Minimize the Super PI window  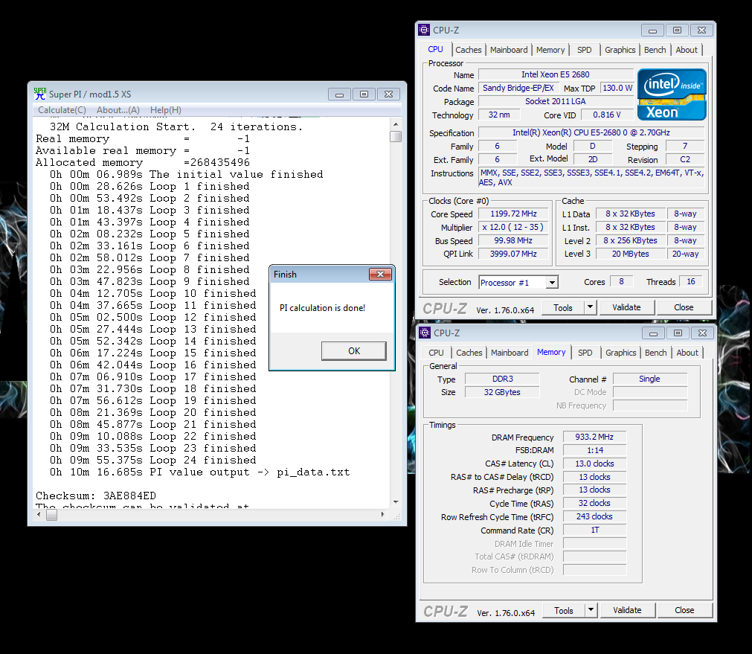click(x=339, y=94)
